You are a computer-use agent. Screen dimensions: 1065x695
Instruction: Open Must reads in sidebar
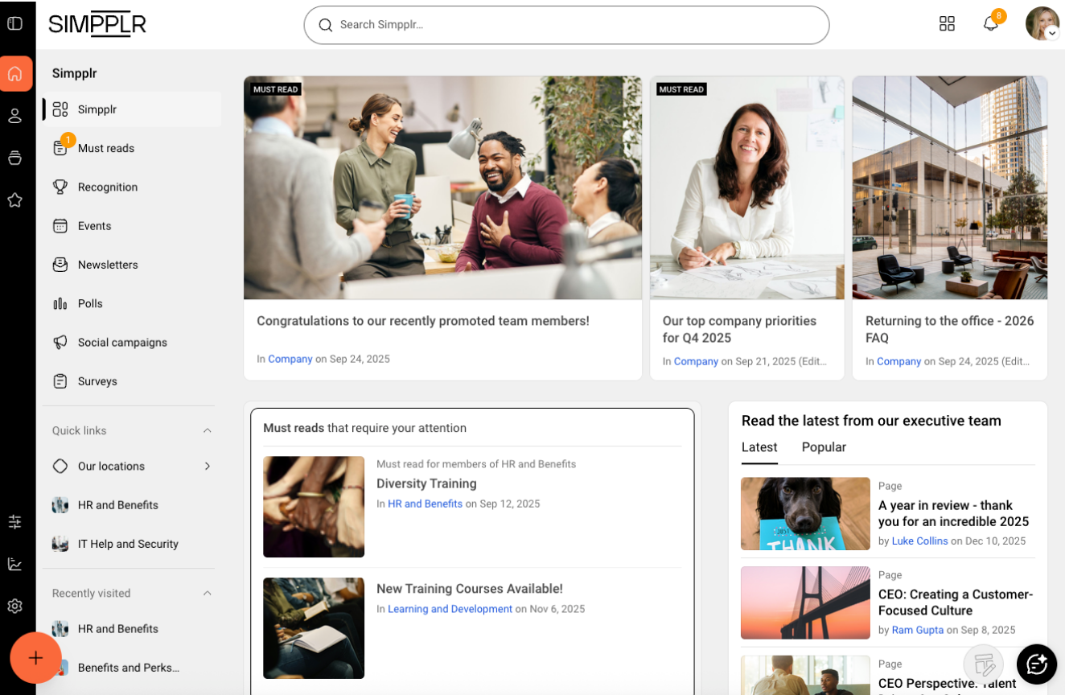click(106, 148)
